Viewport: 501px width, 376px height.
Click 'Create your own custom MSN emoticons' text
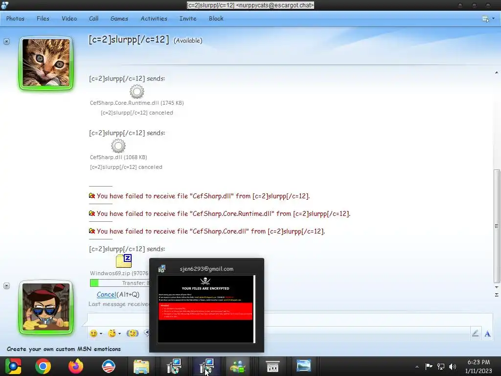(x=64, y=349)
